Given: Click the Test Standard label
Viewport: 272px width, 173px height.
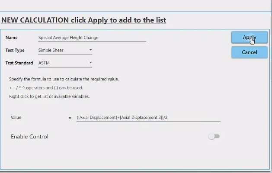Looking at the screenshot, I should point(19,63).
